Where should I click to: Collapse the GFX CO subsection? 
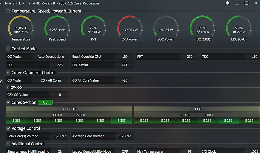[x=8, y=88]
